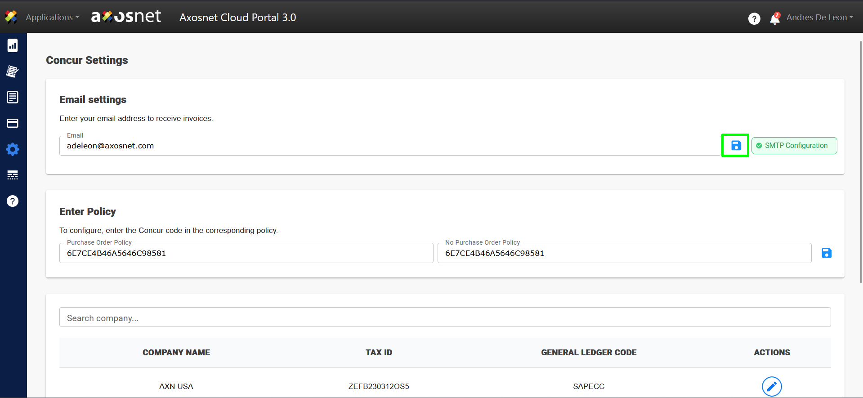Click the Purchase Order Policy field
863x398 pixels.
(246, 253)
